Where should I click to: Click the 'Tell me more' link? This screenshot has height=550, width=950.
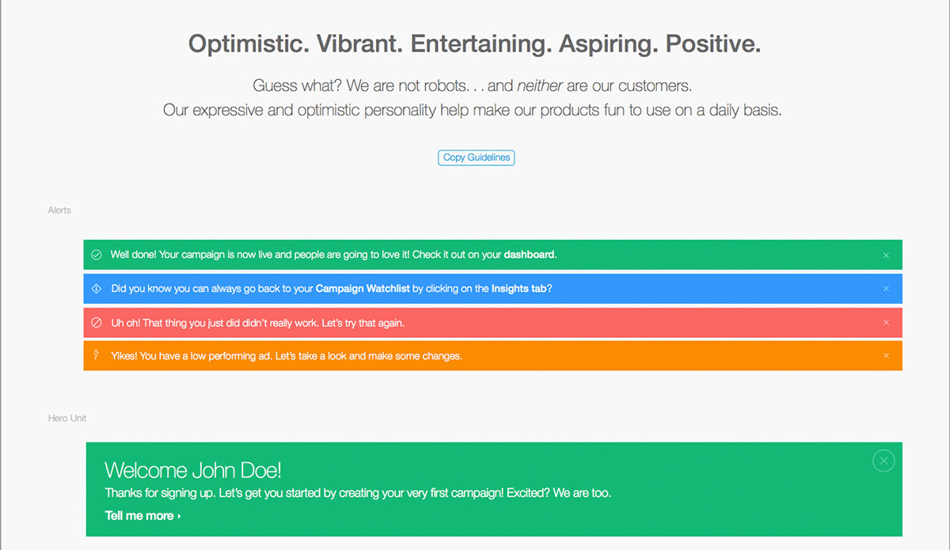tap(139, 516)
